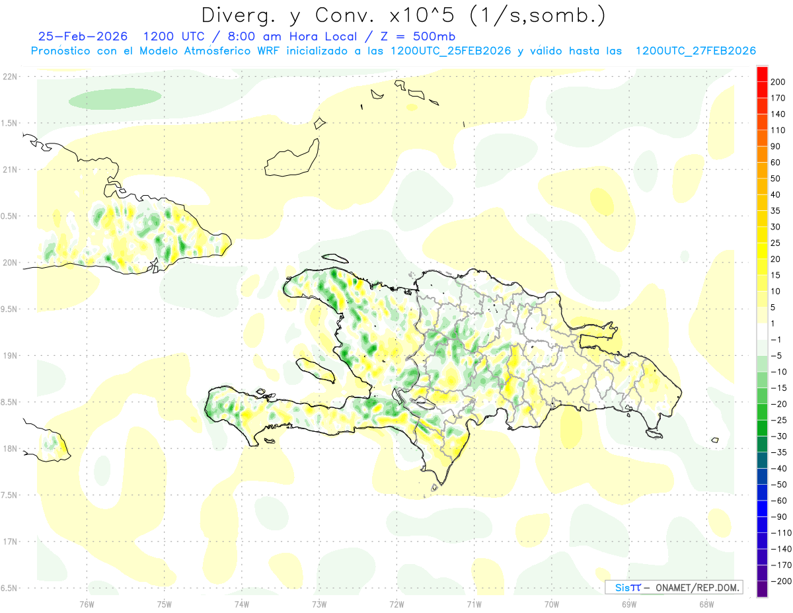Click the '69W' longitude label

tap(629, 604)
